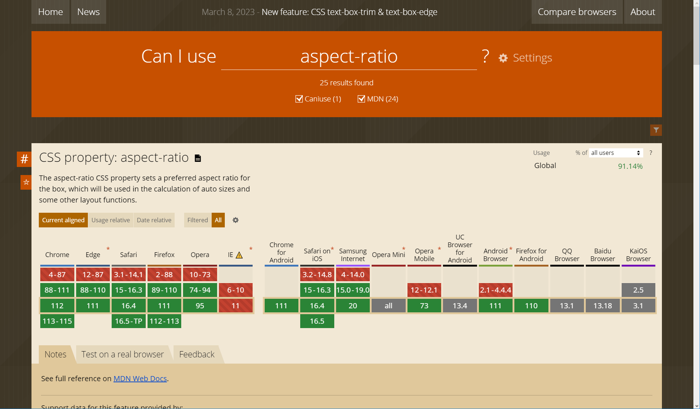Click the Global 91.14% usage value
Screen dimensions: 700x409
pos(630,166)
